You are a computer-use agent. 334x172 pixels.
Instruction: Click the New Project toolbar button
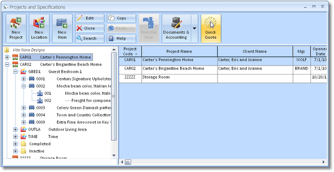pyautogui.click(x=16, y=28)
